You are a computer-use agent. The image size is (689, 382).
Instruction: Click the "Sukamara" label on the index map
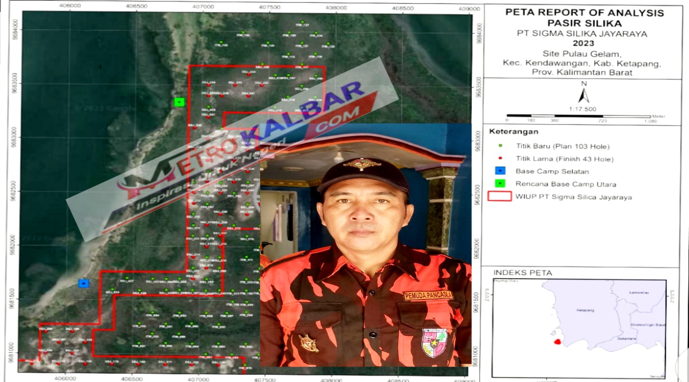(627, 339)
